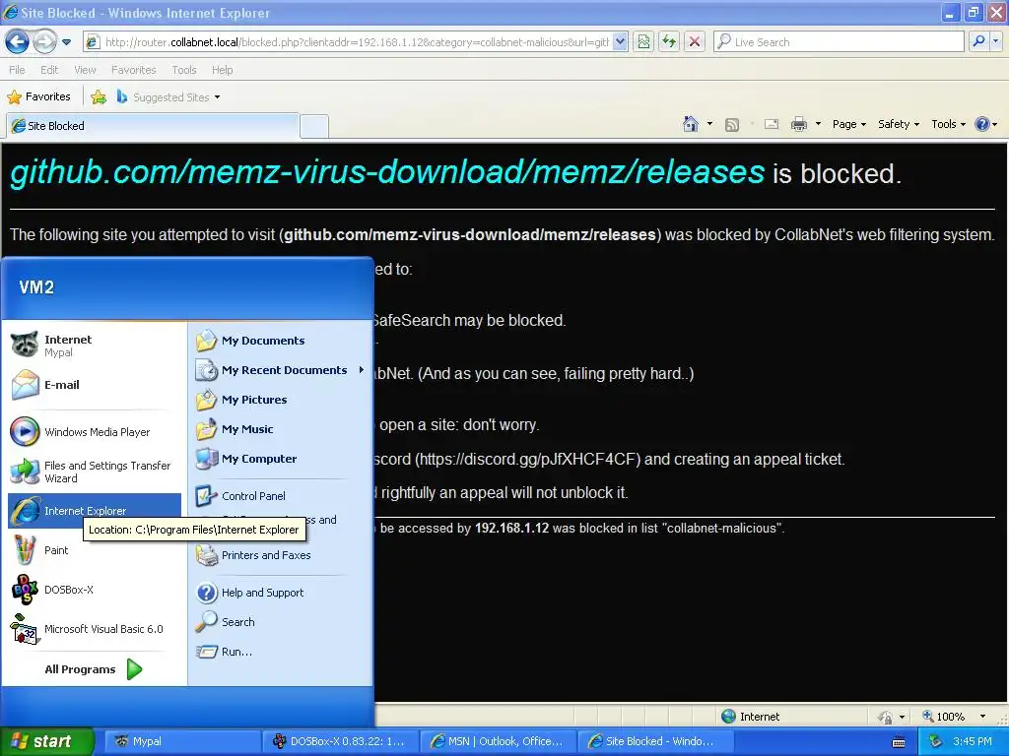Click the RSS feeds icon

[x=732, y=125]
